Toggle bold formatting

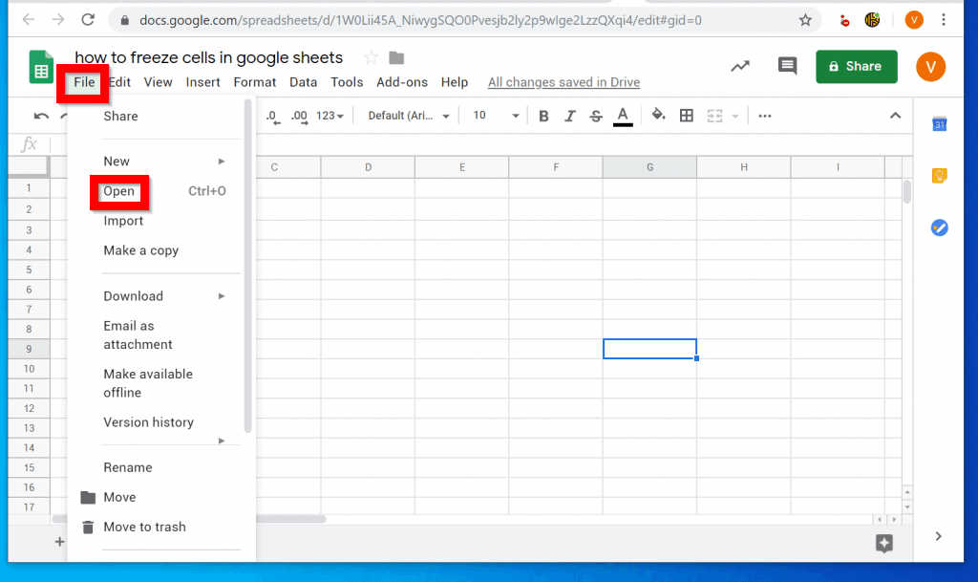[543, 116]
